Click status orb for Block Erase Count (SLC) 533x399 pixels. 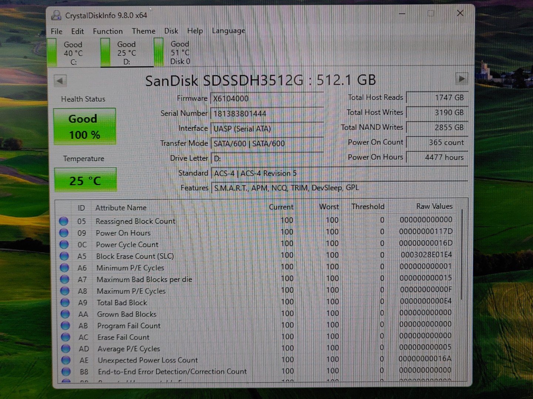tap(64, 256)
